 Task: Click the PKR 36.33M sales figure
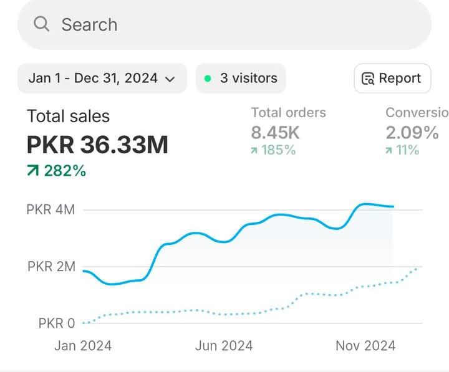tap(97, 145)
